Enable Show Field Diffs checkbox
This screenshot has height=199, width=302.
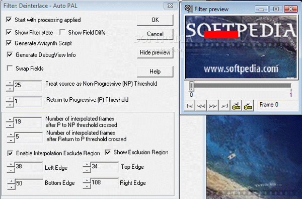tap(62, 32)
